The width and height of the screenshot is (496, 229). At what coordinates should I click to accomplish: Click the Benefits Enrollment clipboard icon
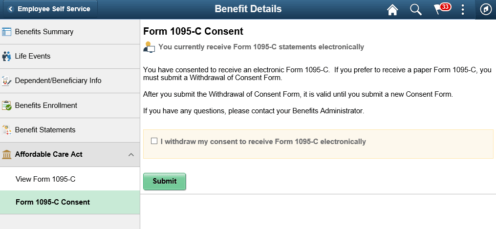click(x=6, y=105)
